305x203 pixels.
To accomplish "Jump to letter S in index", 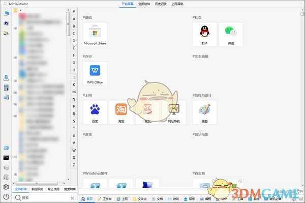I will click(x=74, y=121).
